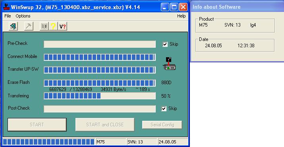The height and width of the screenshot is (147, 284).
Task: Click the WinSwup title bar app icon
Action: tap(6, 7)
